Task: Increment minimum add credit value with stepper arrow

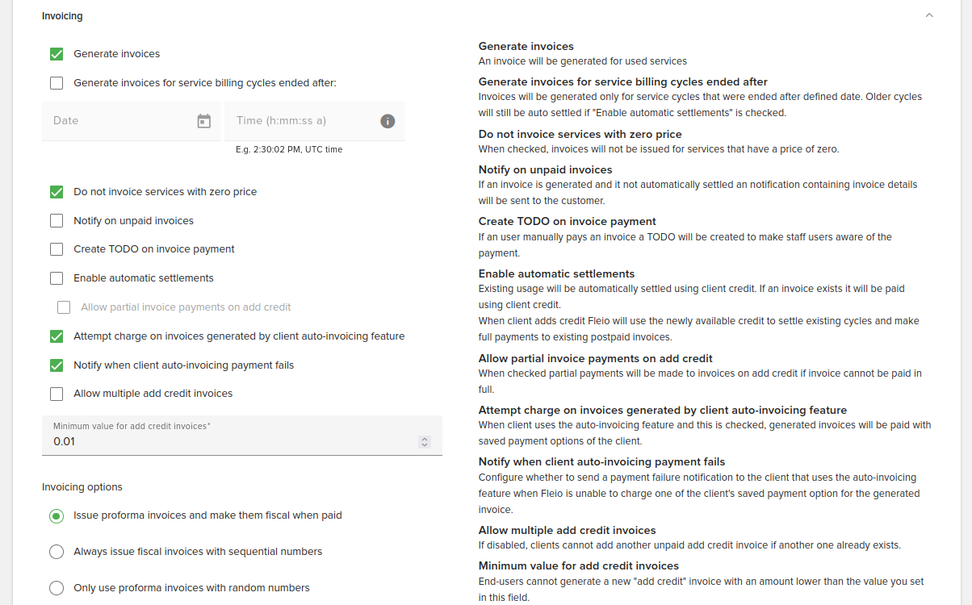Action: pyautogui.click(x=424, y=438)
